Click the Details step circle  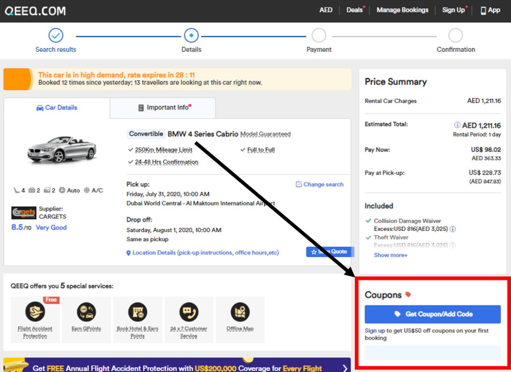(x=191, y=35)
